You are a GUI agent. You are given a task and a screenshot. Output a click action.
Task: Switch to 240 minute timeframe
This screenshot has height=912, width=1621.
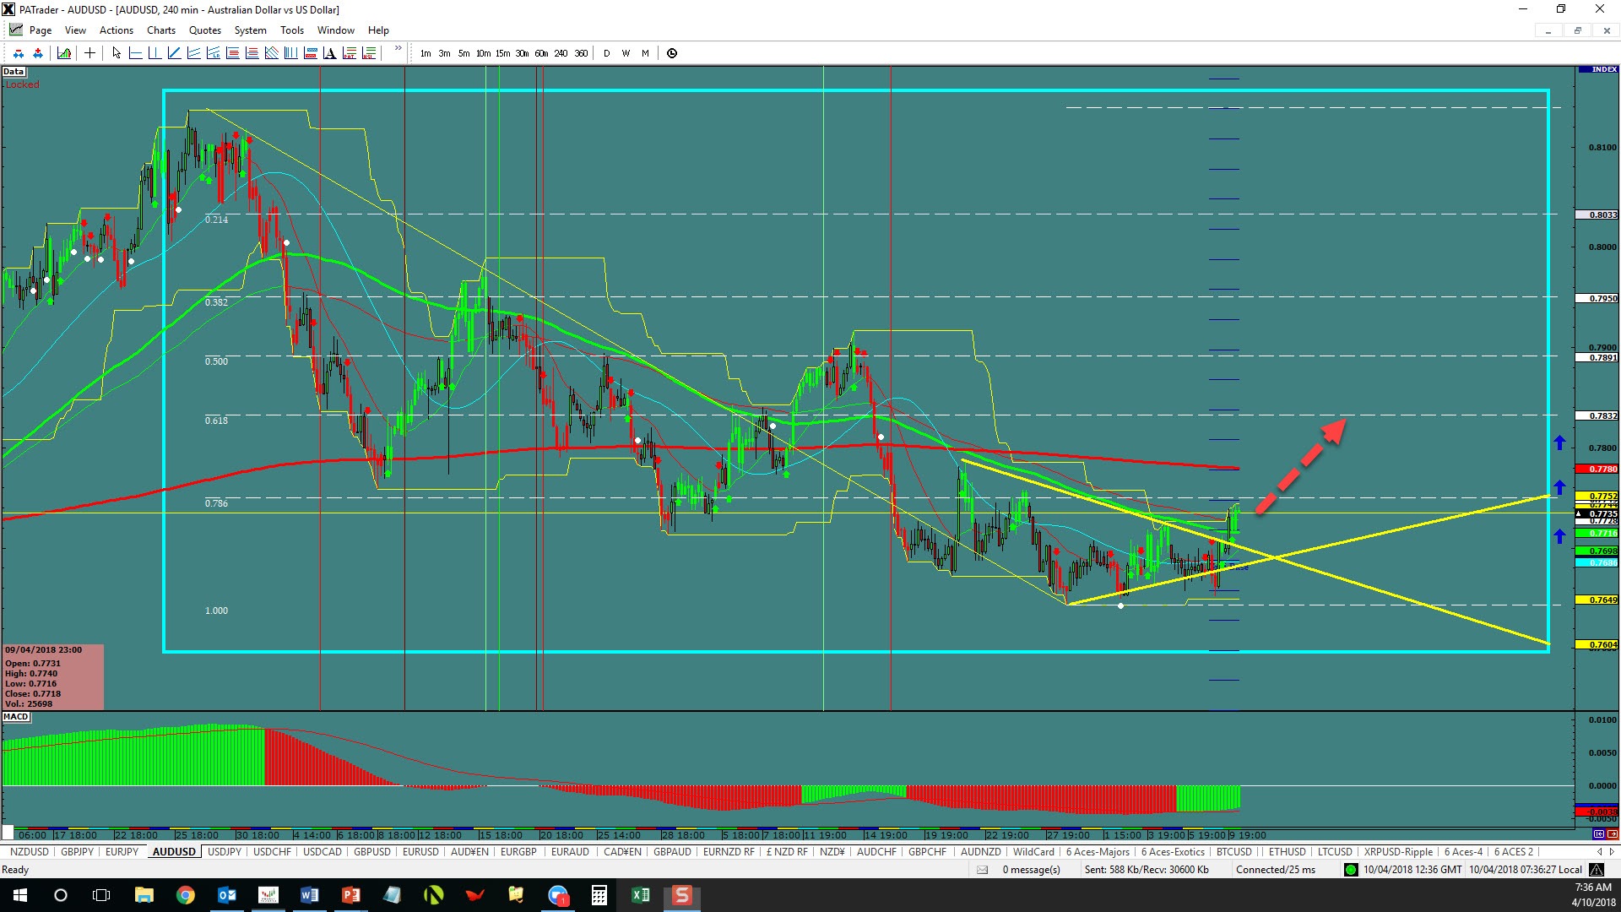pyautogui.click(x=561, y=53)
